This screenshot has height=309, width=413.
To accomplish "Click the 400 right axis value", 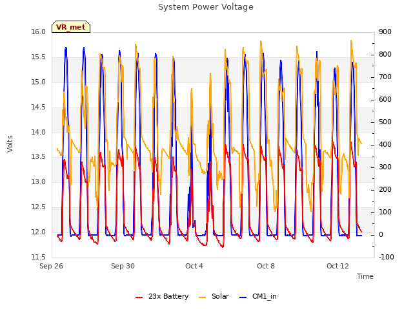I will pos(385,144).
